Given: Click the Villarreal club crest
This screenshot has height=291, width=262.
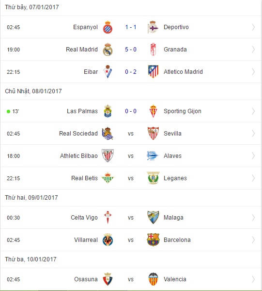Looking at the screenshot, I should coord(108,240).
